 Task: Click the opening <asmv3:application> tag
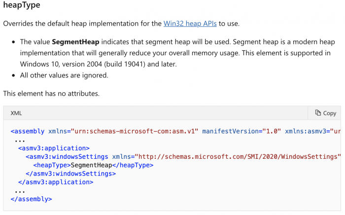(x=54, y=148)
